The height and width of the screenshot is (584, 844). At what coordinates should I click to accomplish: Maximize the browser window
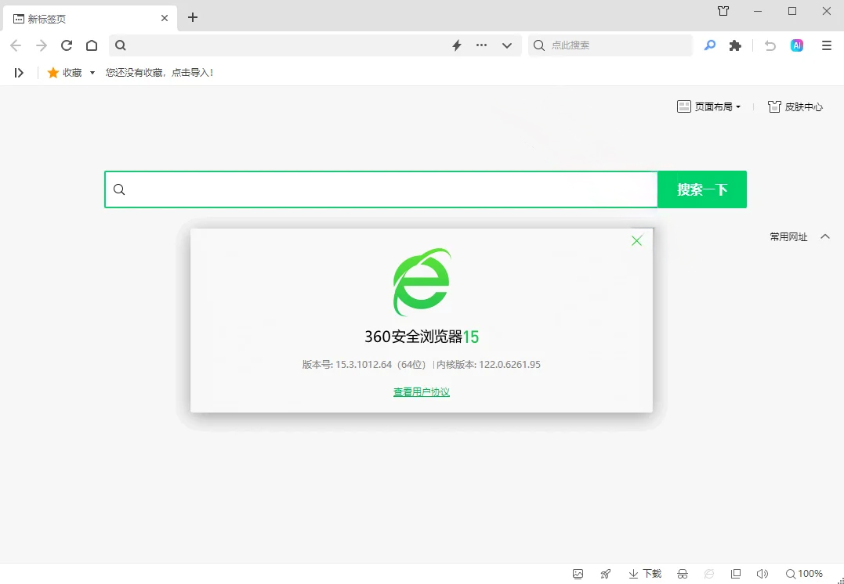point(792,11)
